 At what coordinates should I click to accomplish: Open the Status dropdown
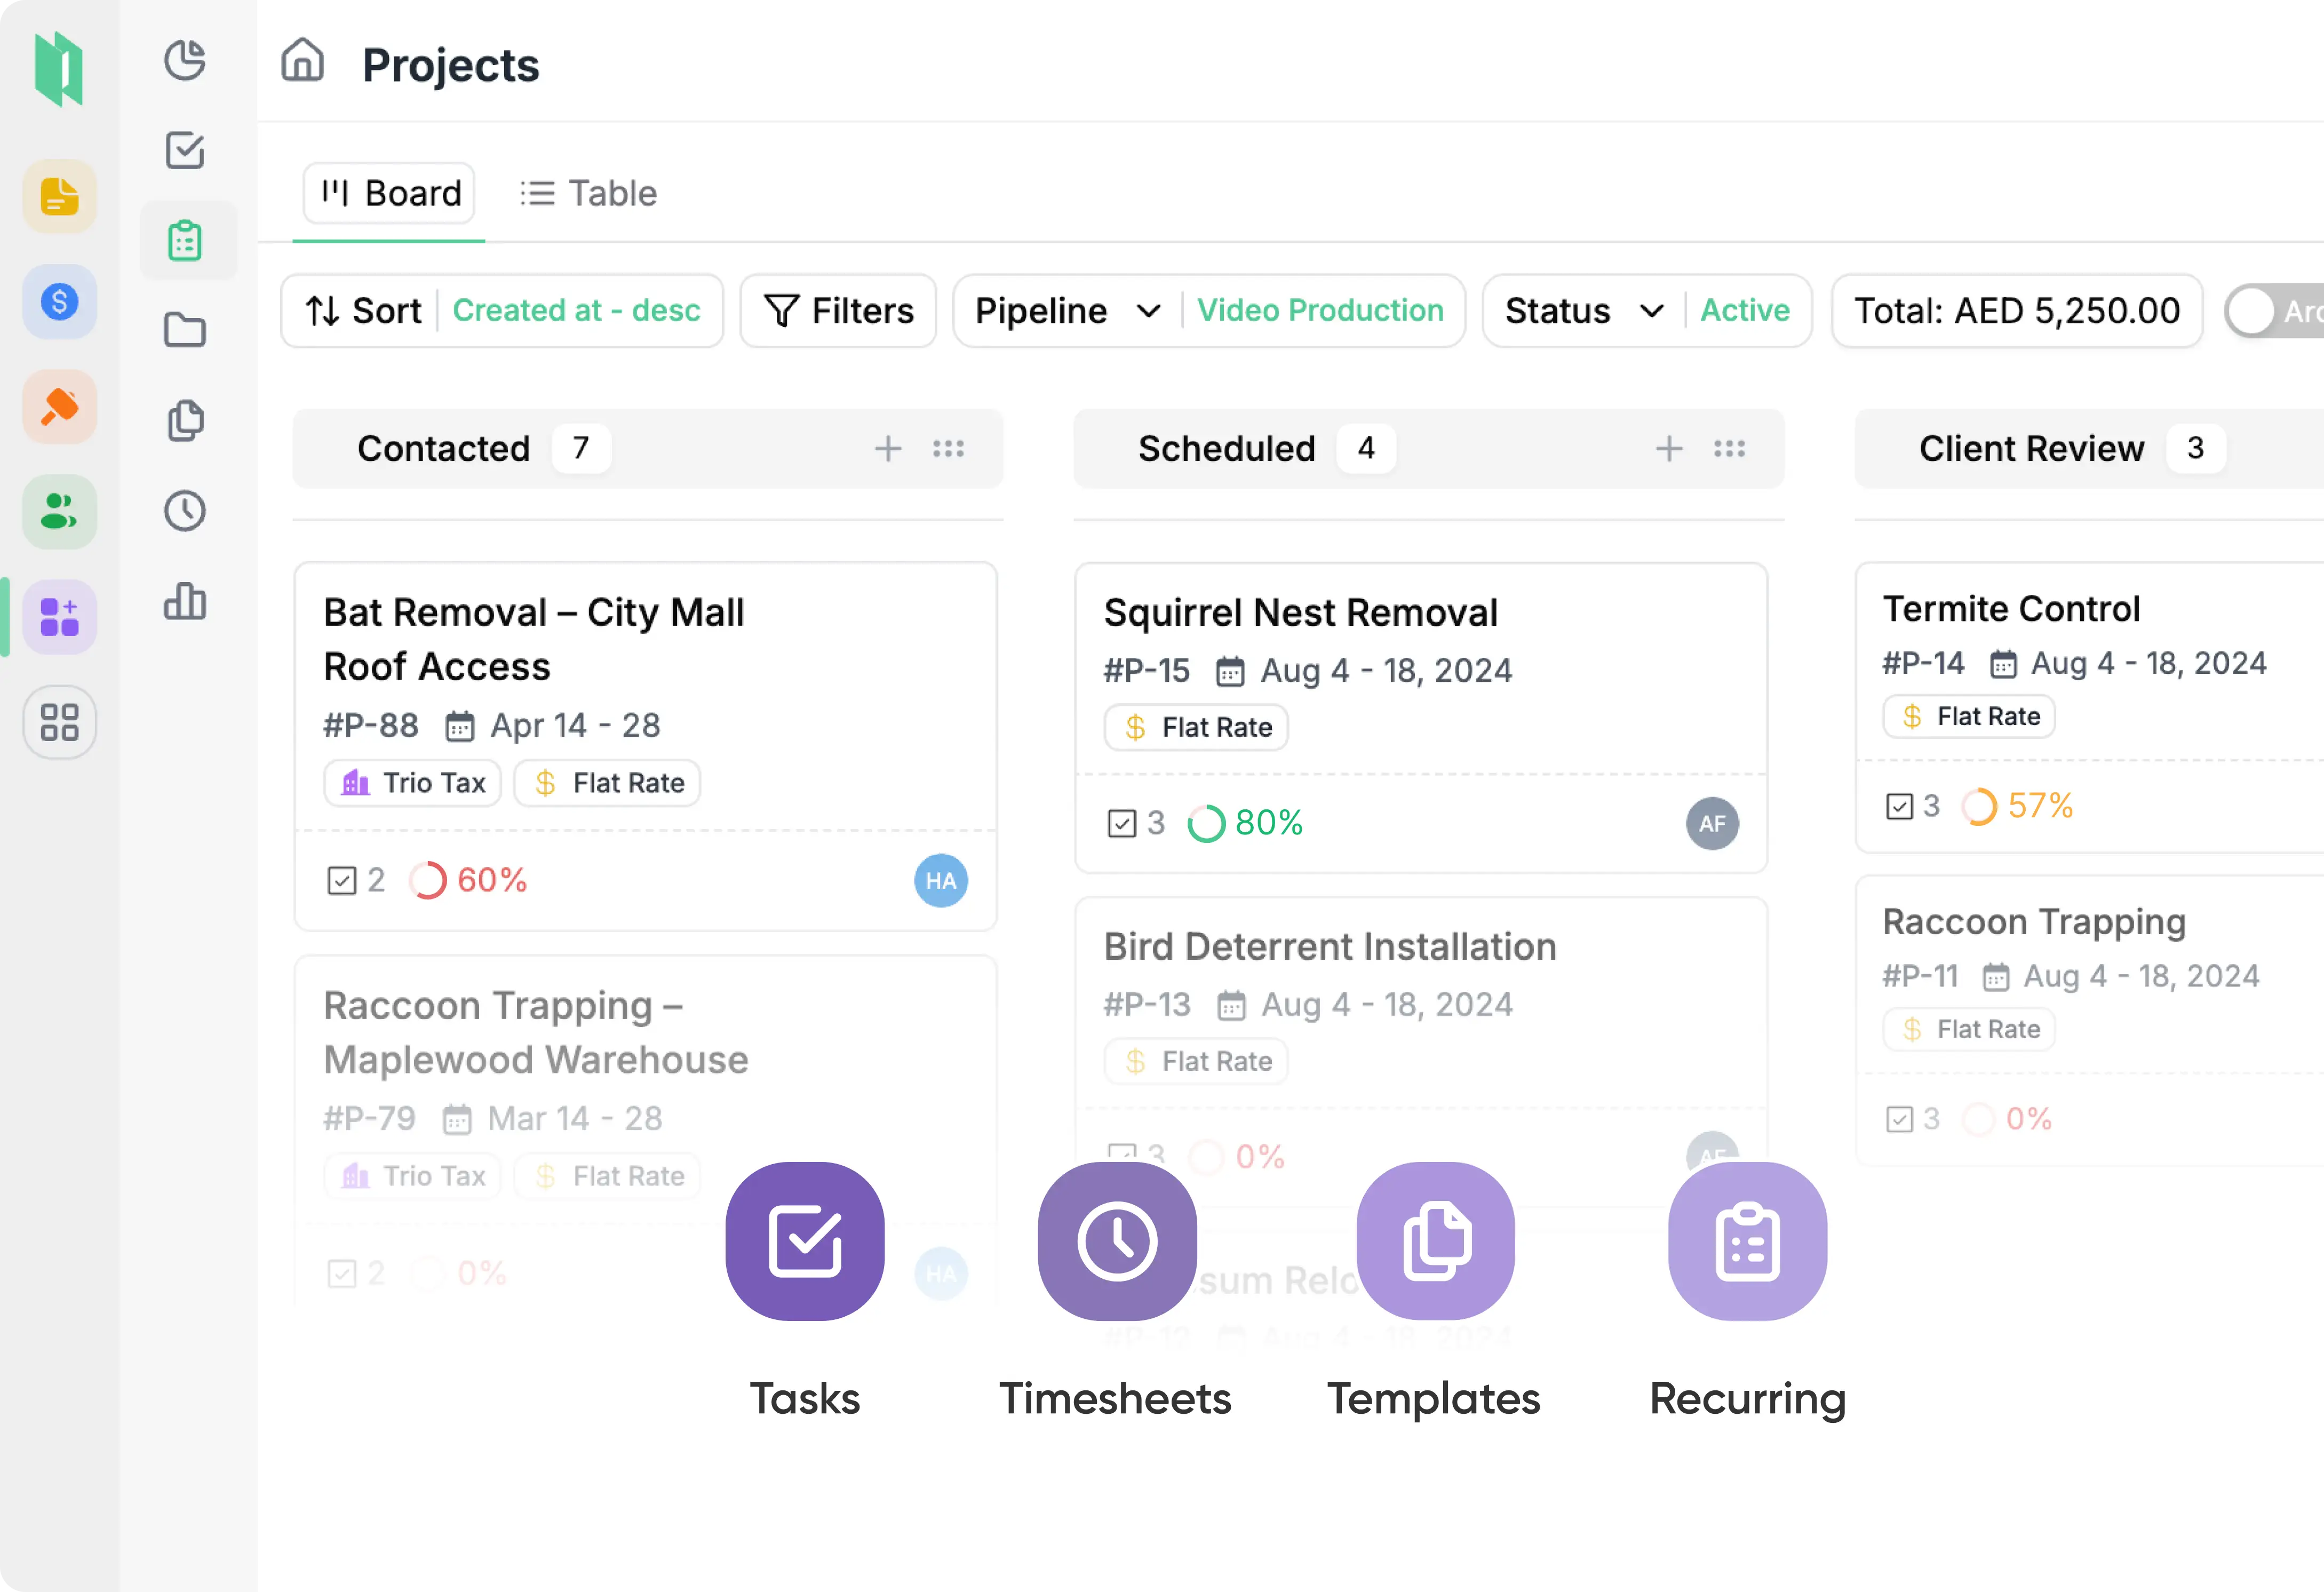pyautogui.click(x=1584, y=311)
